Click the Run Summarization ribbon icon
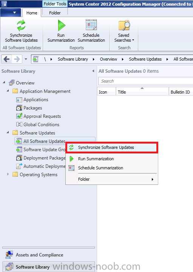Screen dimensions: 193x272 click(x=61, y=25)
